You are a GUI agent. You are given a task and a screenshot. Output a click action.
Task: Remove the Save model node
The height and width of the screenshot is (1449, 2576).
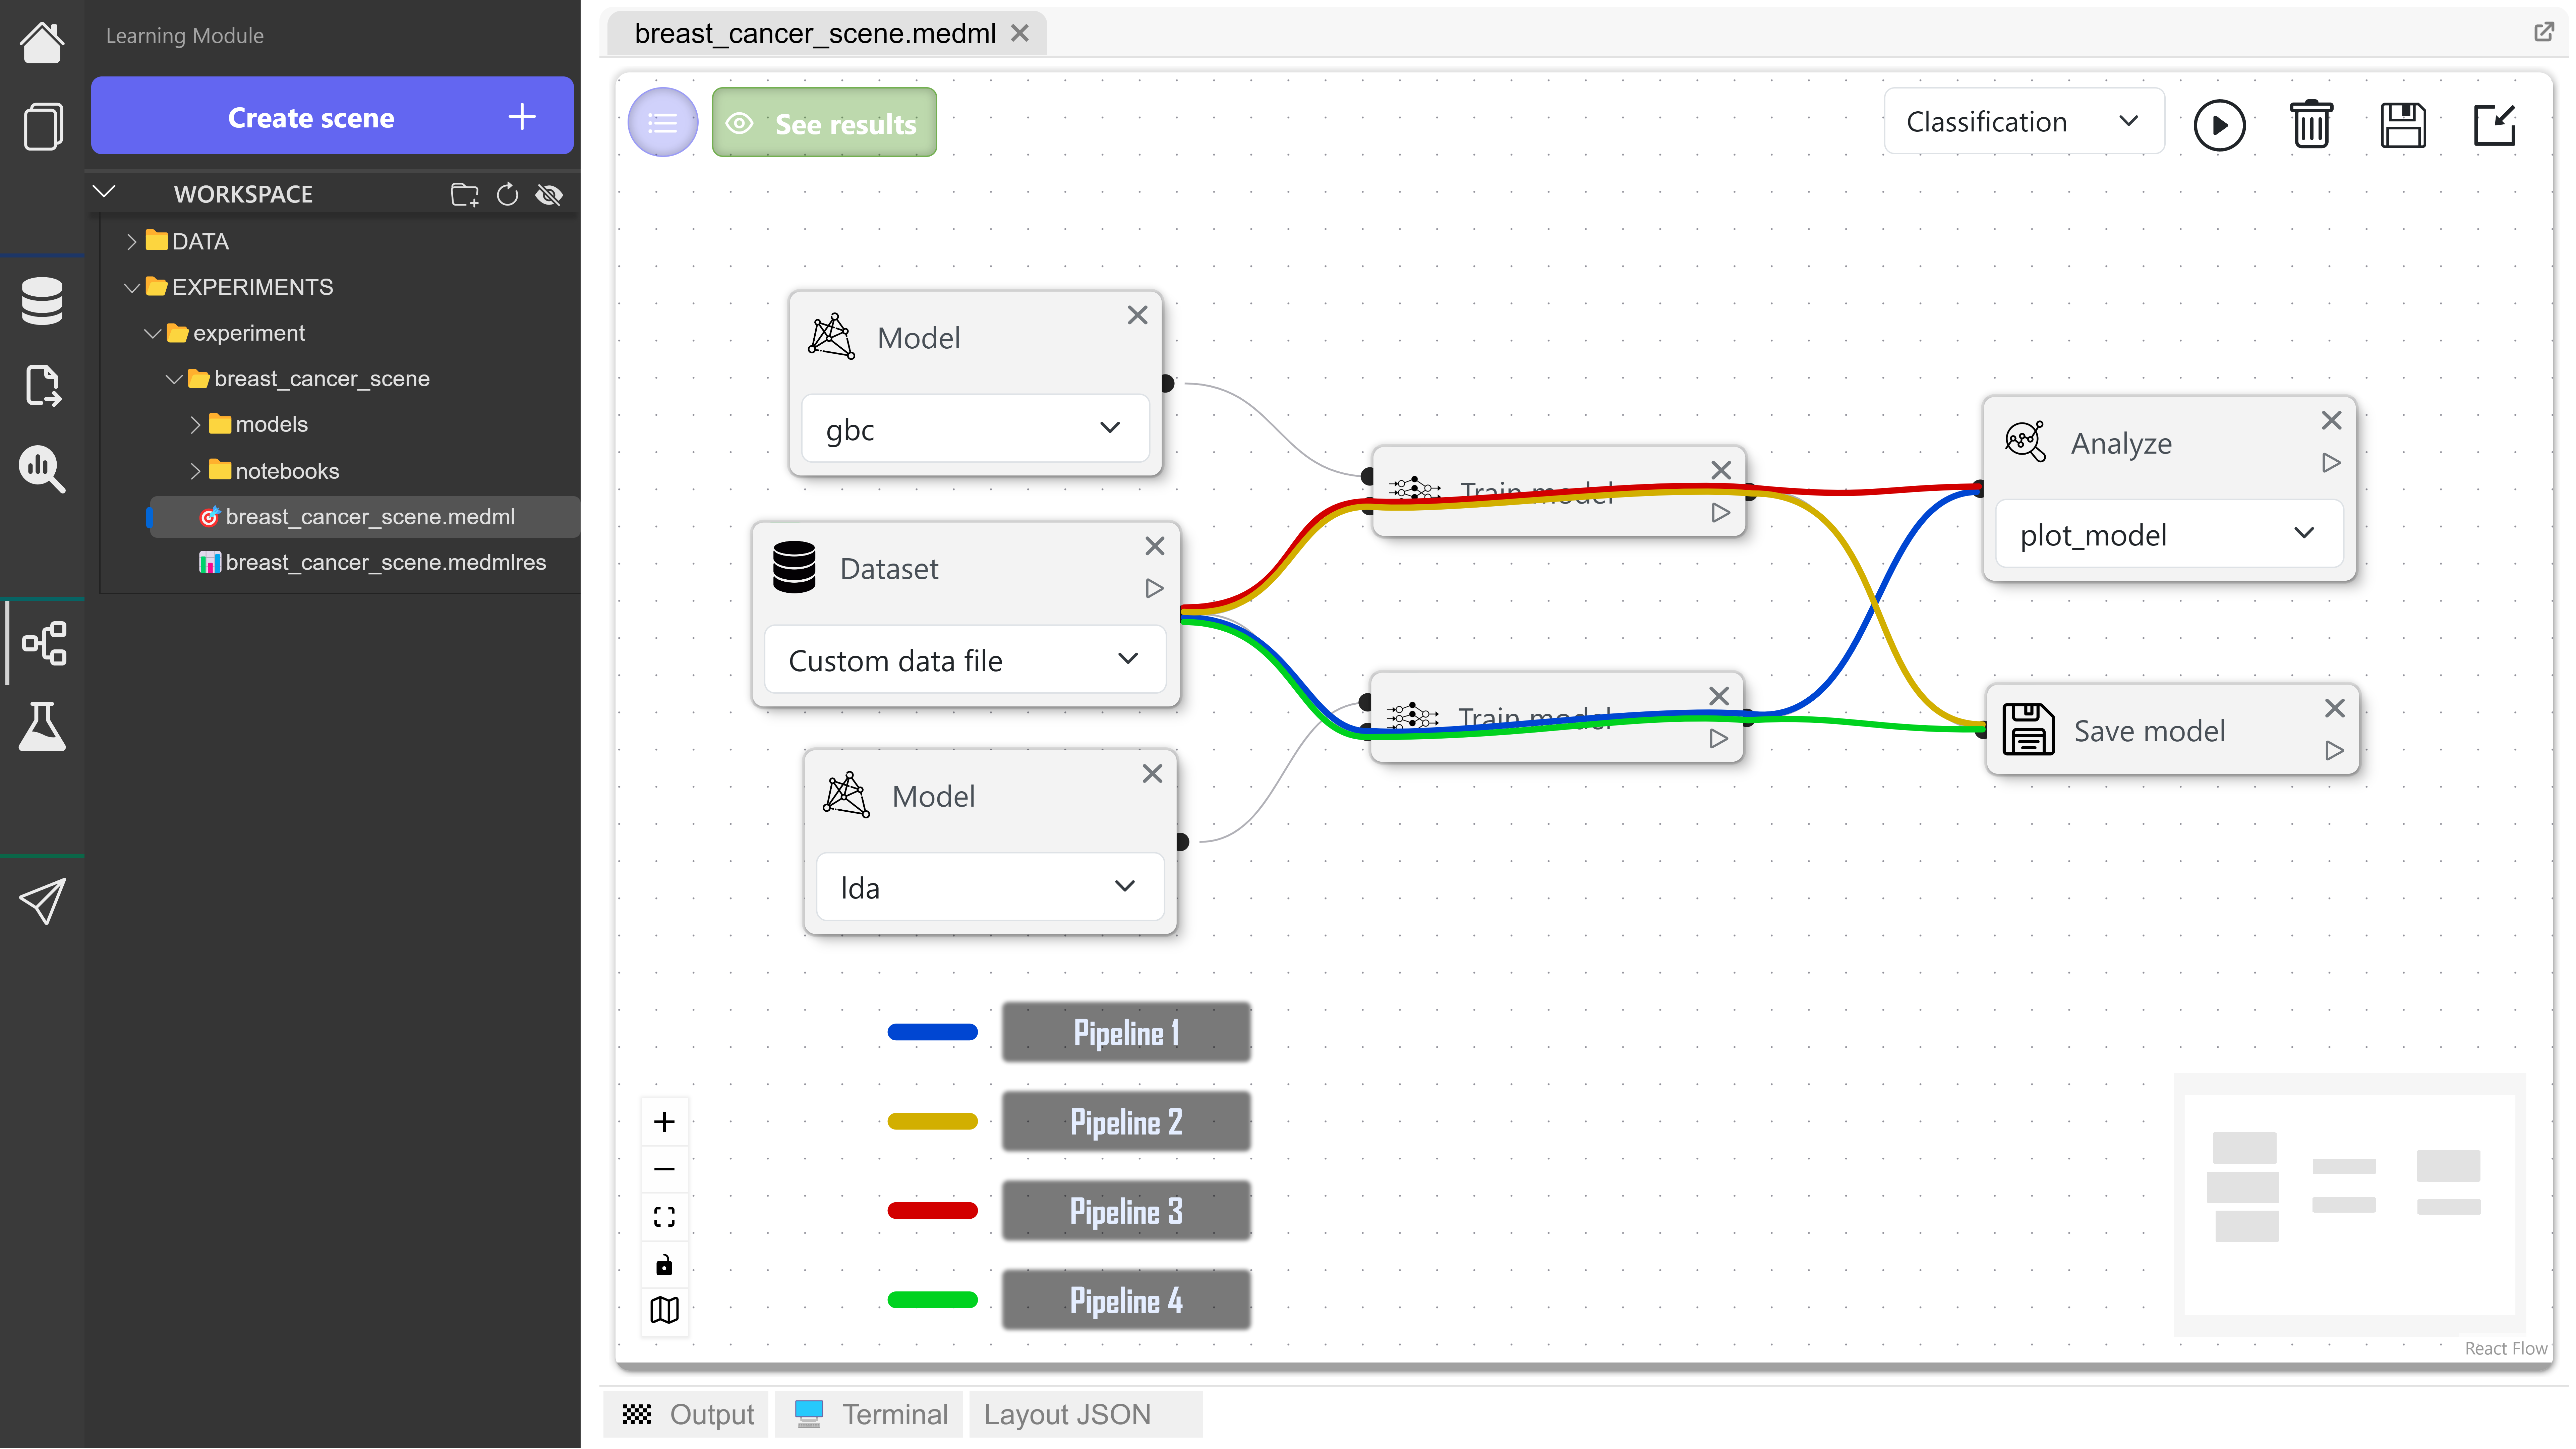click(2334, 708)
